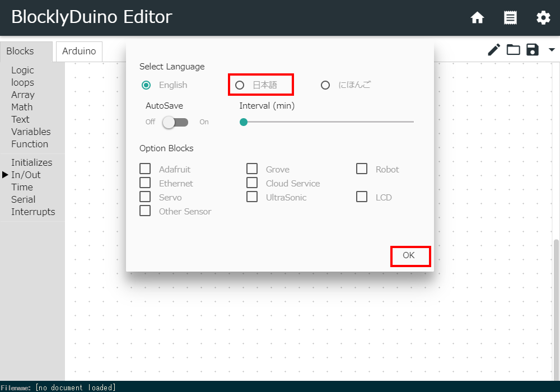Screen dimensions: 560x392
Task: Click the home icon in header
Action: 477,18
